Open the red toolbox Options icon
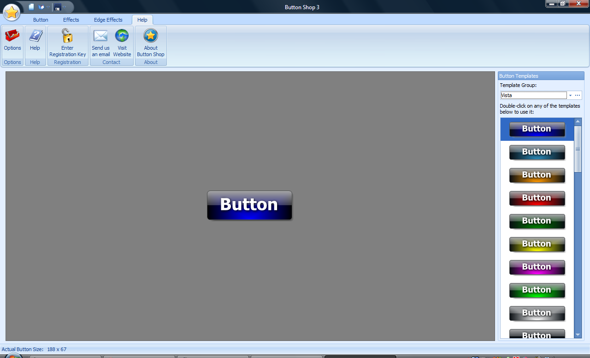The width and height of the screenshot is (590, 358). (x=12, y=36)
